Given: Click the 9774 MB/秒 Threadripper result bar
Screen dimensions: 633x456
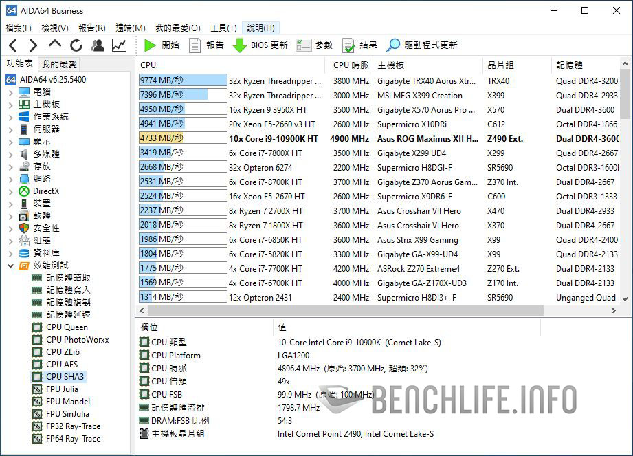Looking at the screenshot, I should (x=183, y=81).
